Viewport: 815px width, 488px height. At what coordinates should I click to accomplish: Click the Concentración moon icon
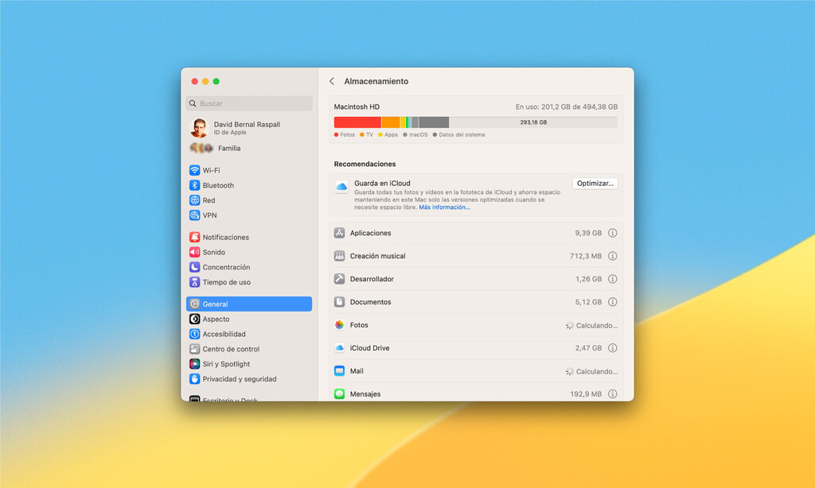coord(194,267)
